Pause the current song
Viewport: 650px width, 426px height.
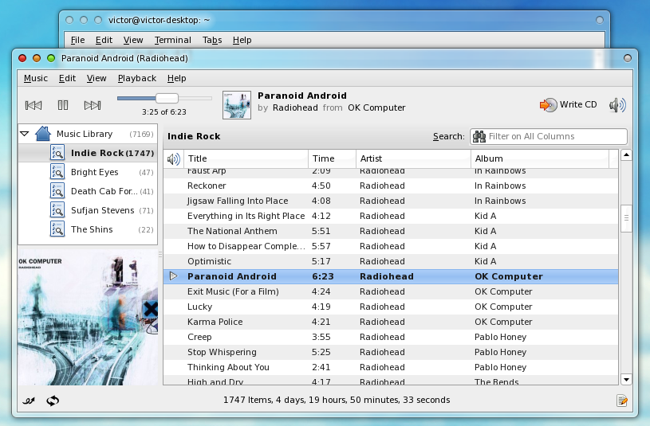click(x=63, y=105)
